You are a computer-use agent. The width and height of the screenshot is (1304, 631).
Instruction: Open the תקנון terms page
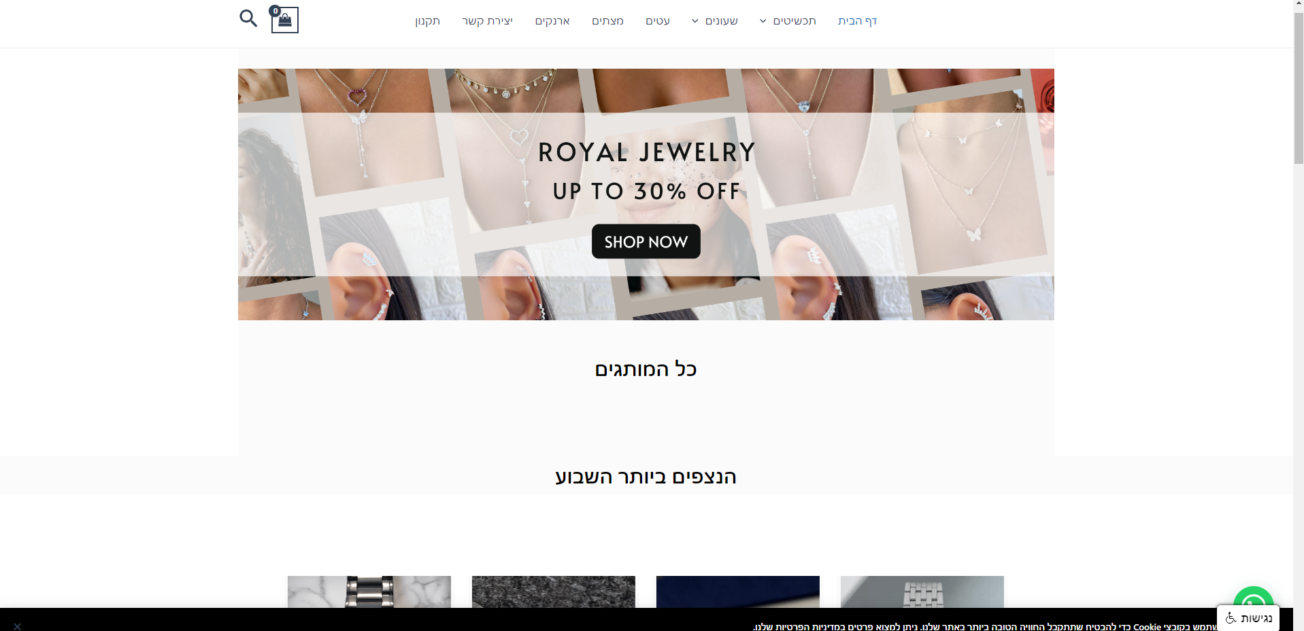(427, 21)
